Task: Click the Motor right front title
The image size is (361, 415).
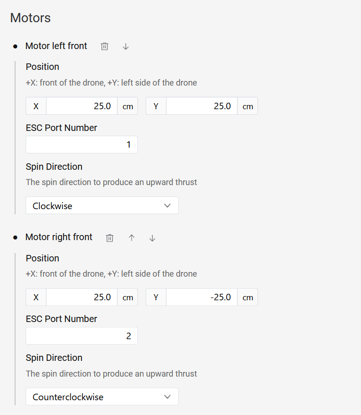Action: click(x=59, y=237)
